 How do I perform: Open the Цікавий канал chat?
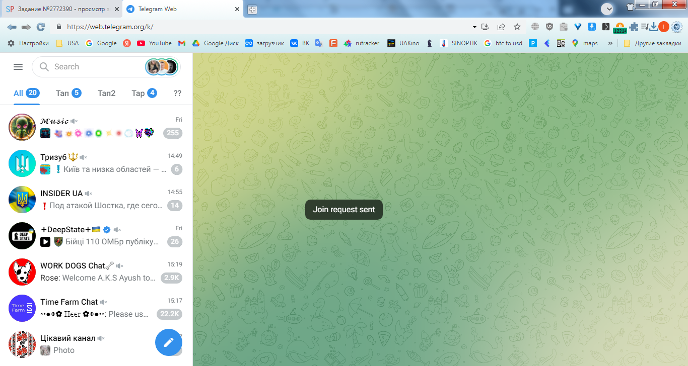[96, 344]
